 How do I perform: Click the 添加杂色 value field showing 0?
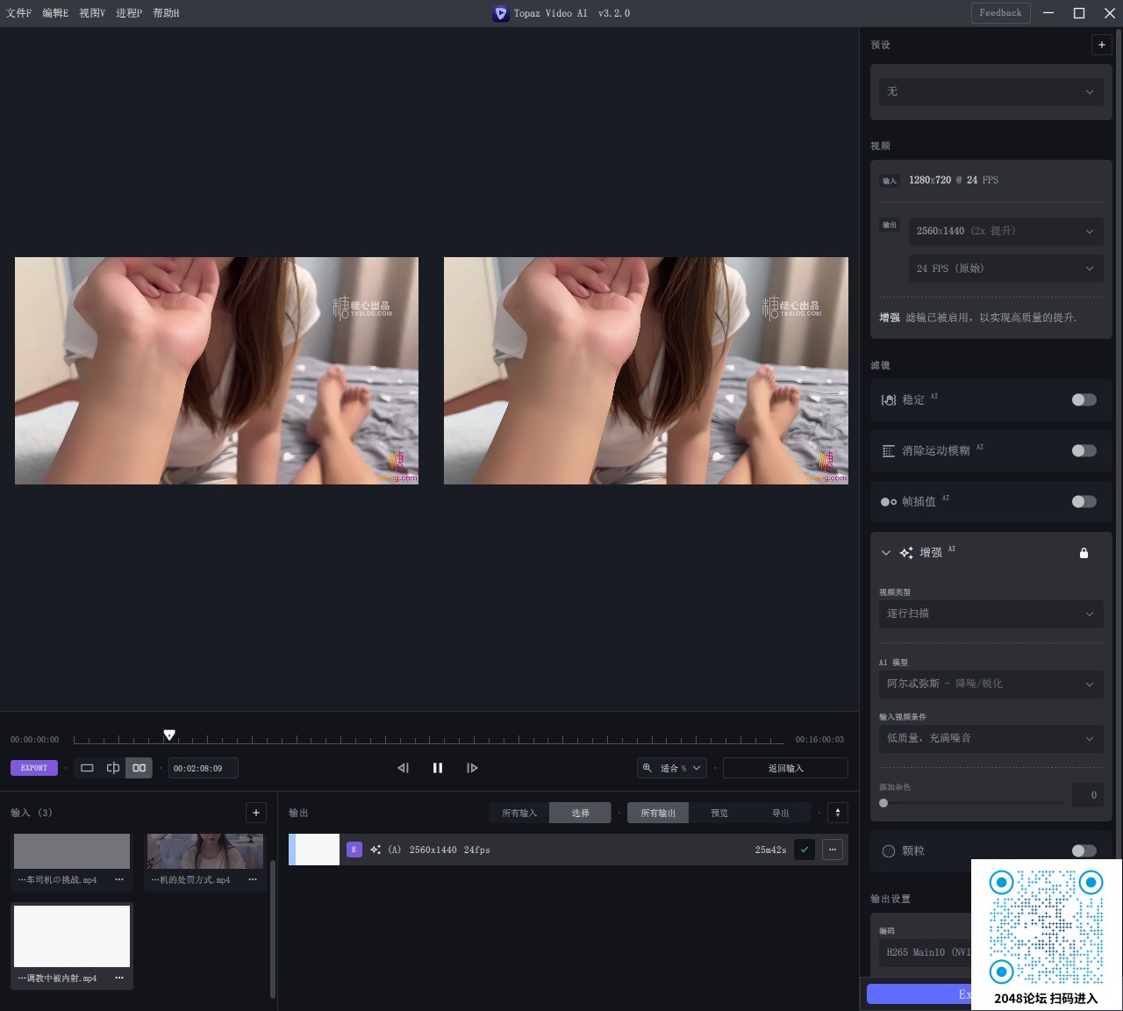coord(1087,795)
